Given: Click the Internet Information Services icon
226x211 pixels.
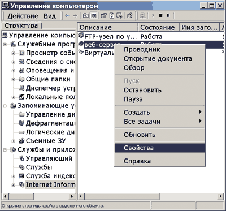Looking at the screenshot, I should tap(21, 184).
